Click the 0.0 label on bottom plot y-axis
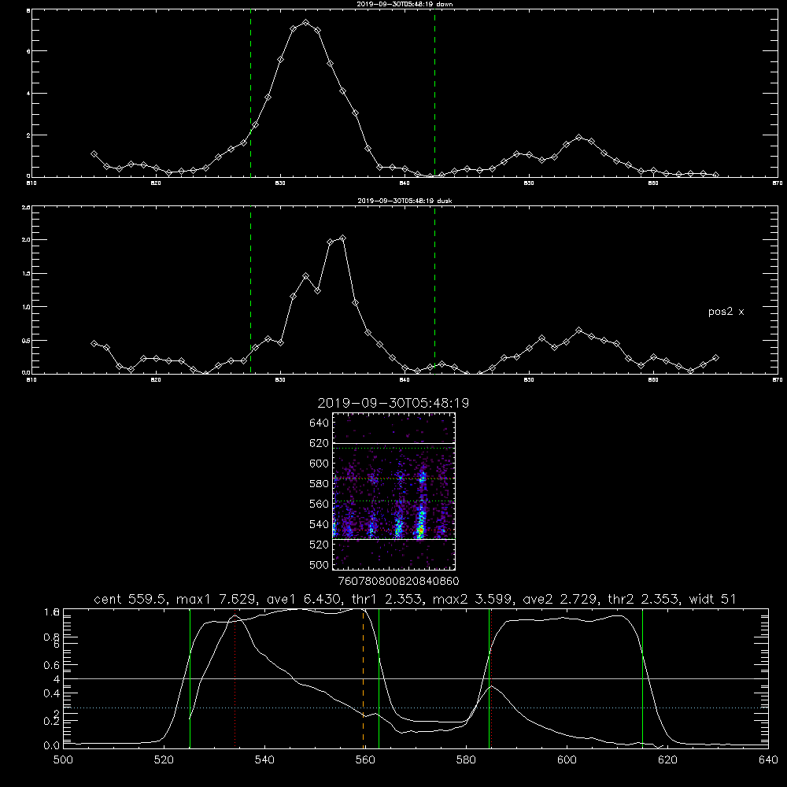787x787 pixels. click(52, 746)
